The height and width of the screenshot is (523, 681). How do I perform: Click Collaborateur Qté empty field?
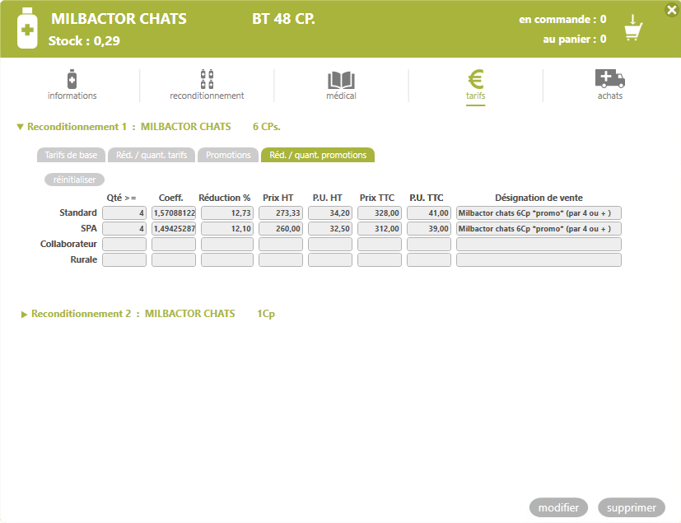pyautogui.click(x=124, y=244)
